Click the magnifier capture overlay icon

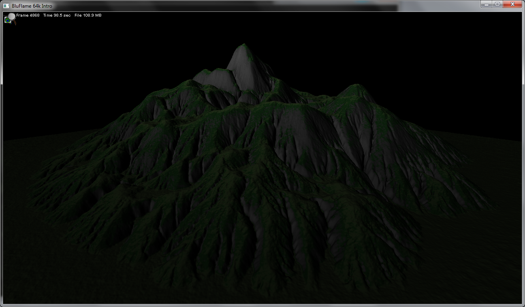tap(10, 19)
